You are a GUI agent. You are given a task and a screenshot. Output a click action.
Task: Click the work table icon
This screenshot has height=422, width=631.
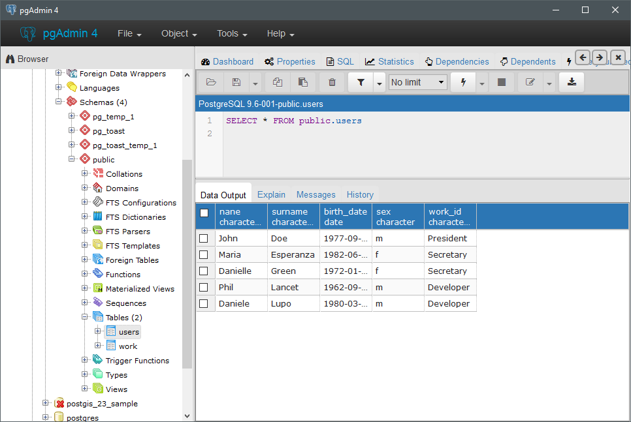pos(111,346)
